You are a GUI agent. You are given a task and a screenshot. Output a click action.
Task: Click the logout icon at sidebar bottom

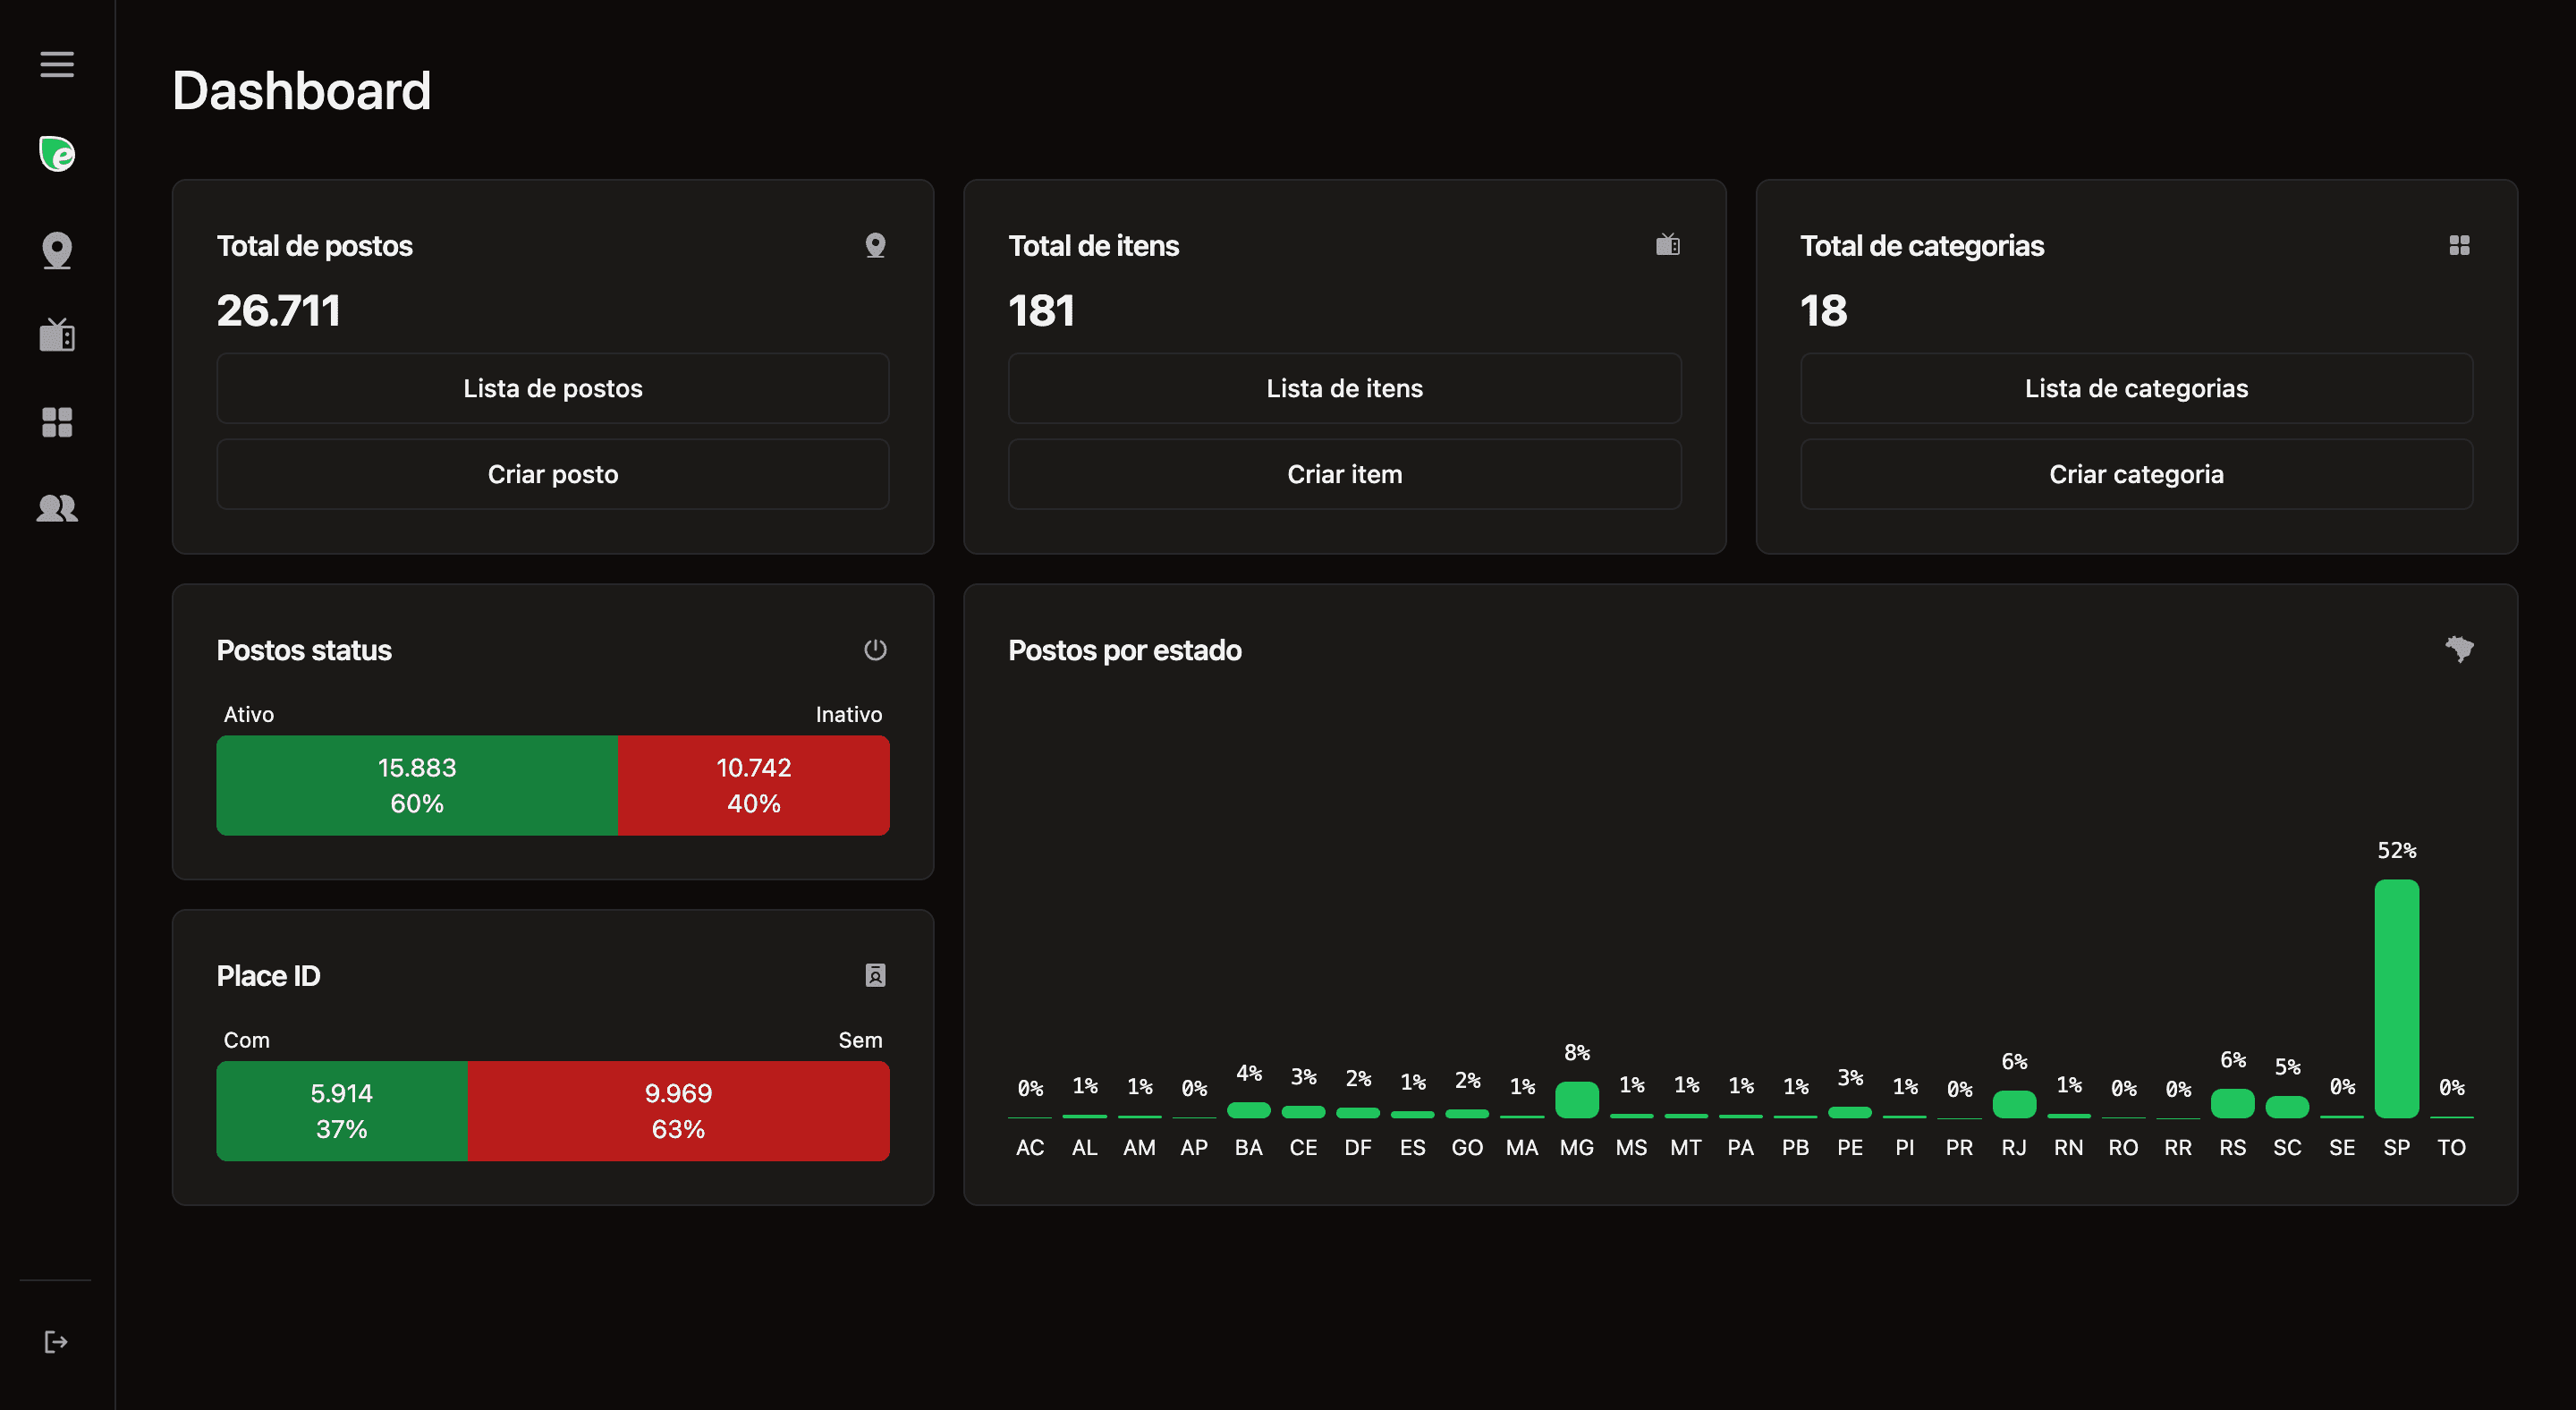coord(56,1341)
